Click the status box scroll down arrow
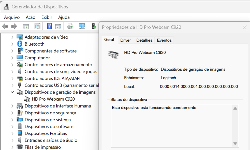The width and height of the screenshot is (250, 150). click(235, 143)
